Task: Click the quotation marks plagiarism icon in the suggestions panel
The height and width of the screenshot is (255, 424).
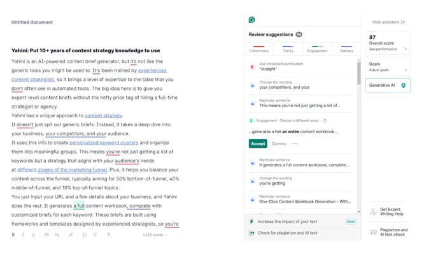Action: pyautogui.click(x=251, y=233)
